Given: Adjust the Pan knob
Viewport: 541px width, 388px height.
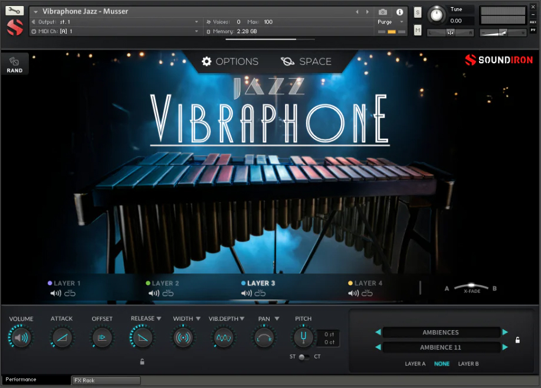Looking at the screenshot, I should tap(264, 338).
